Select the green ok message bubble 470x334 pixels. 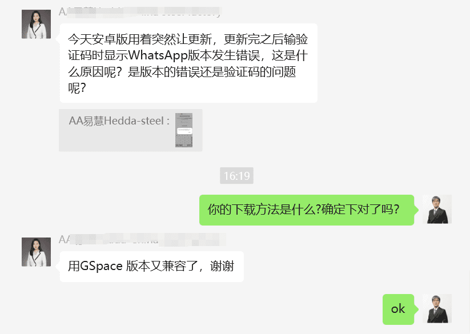coord(399,309)
